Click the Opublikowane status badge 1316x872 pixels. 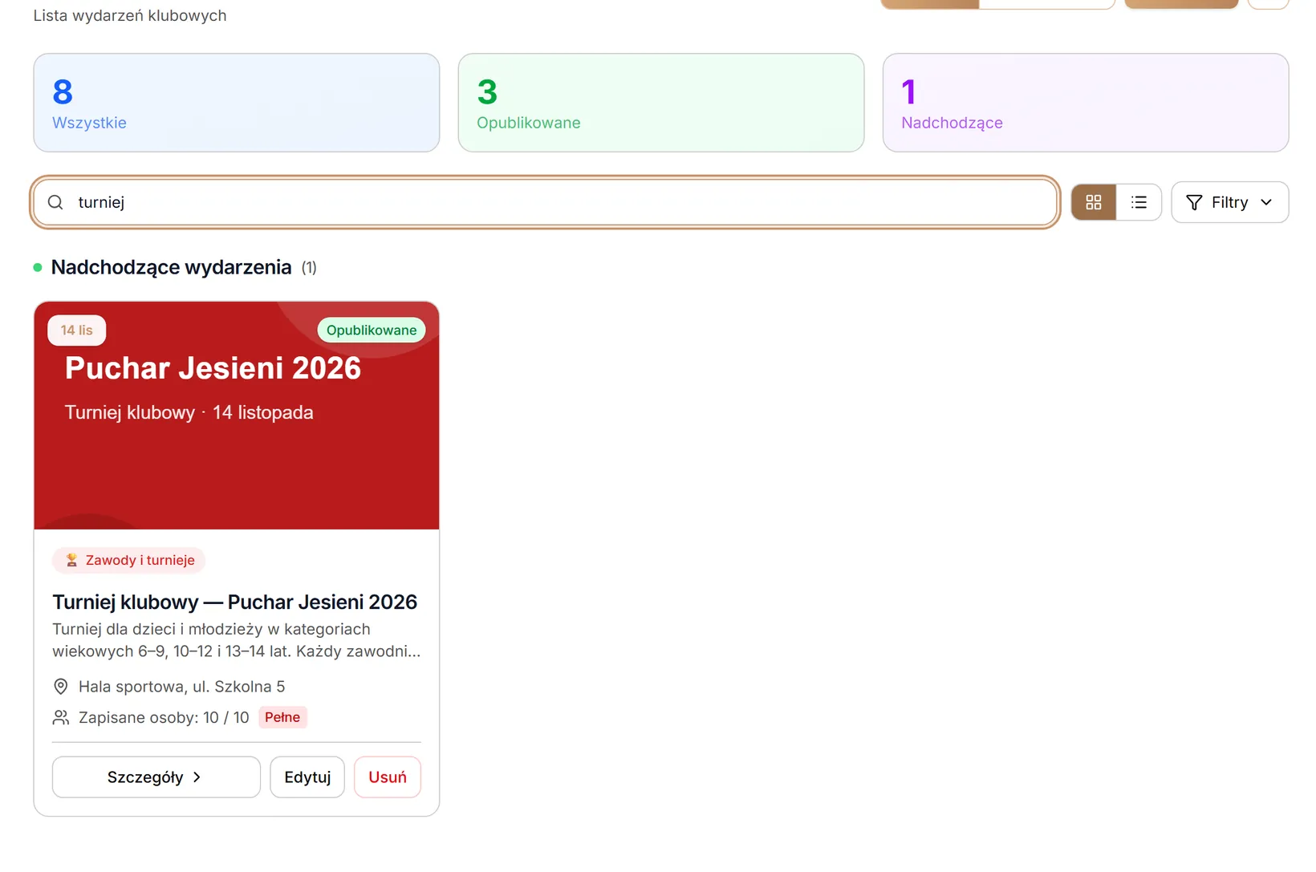[372, 331]
